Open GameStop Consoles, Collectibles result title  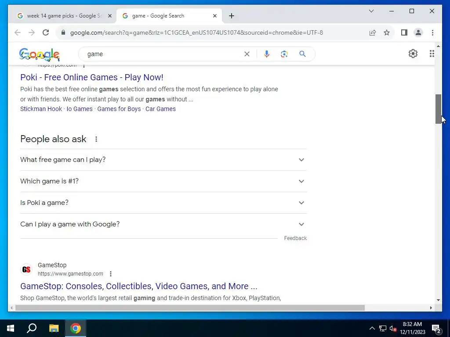pyautogui.click(x=138, y=286)
